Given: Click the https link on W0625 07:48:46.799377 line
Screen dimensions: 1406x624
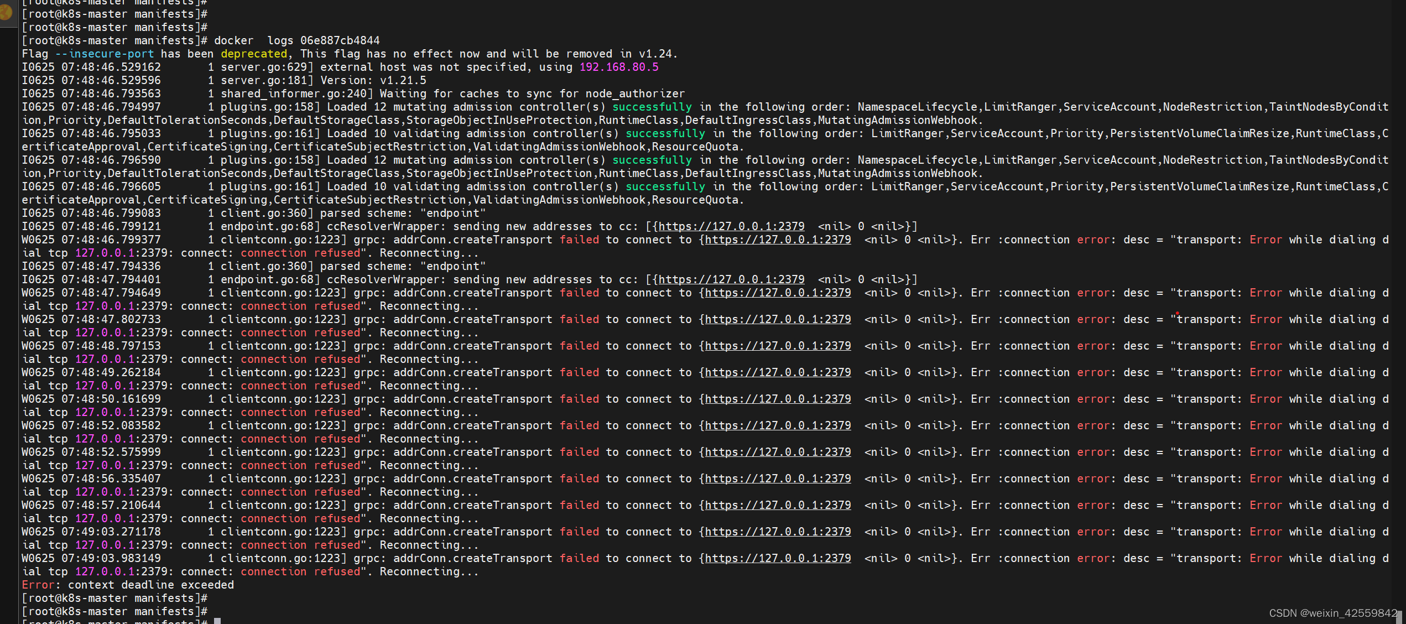Looking at the screenshot, I should 777,240.
